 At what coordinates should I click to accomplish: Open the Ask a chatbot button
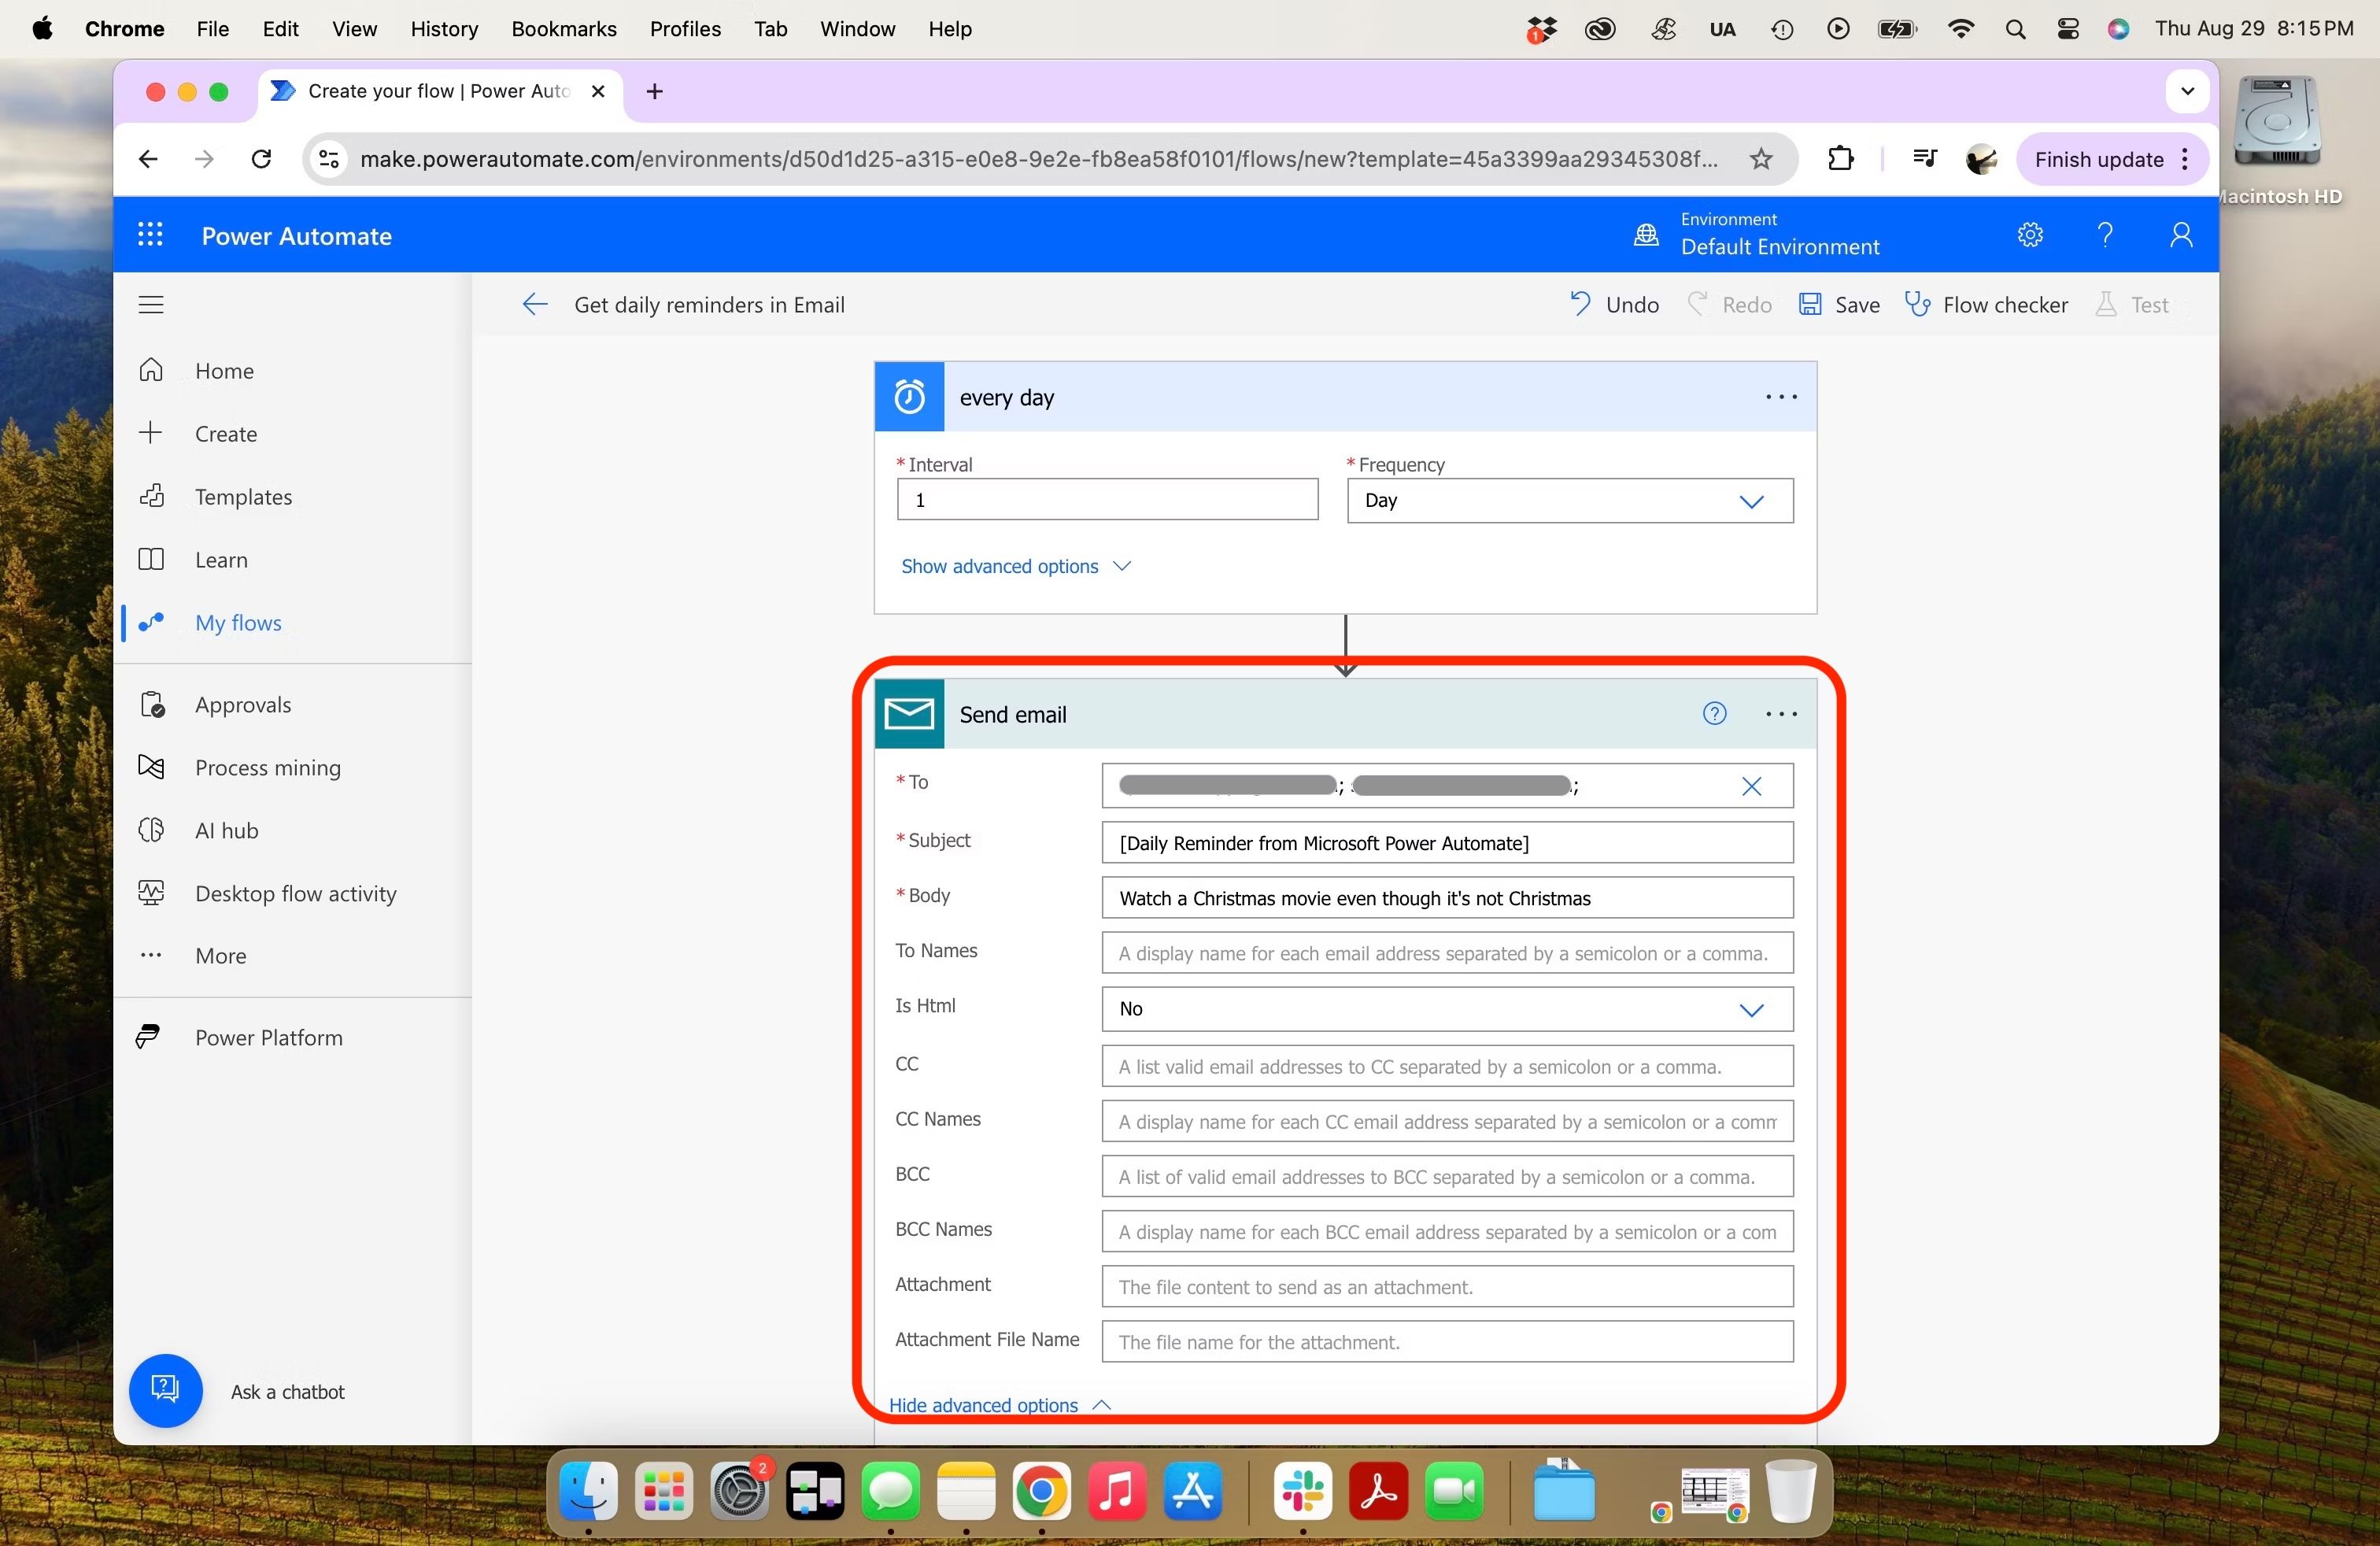(166, 1391)
